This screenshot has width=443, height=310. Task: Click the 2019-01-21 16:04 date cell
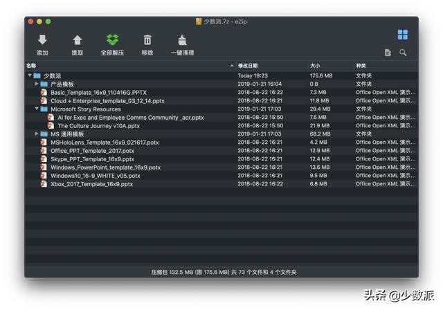pyautogui.click(x=260, y=84)
